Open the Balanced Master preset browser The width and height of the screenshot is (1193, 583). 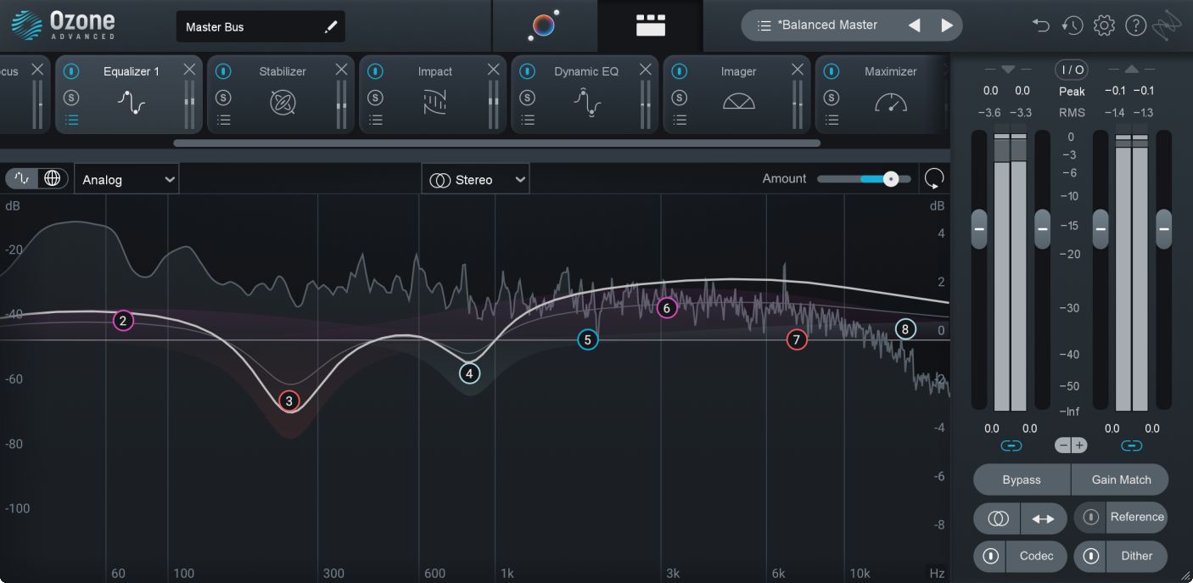point(818,25)
